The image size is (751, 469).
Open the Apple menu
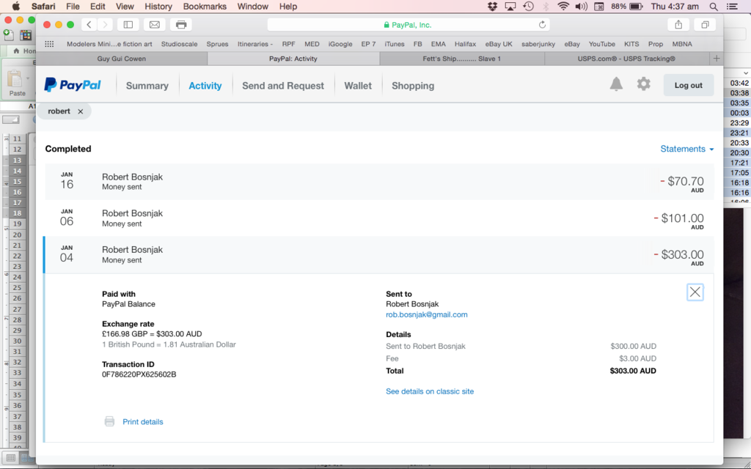pyautogui.click(x=16, y=6)
